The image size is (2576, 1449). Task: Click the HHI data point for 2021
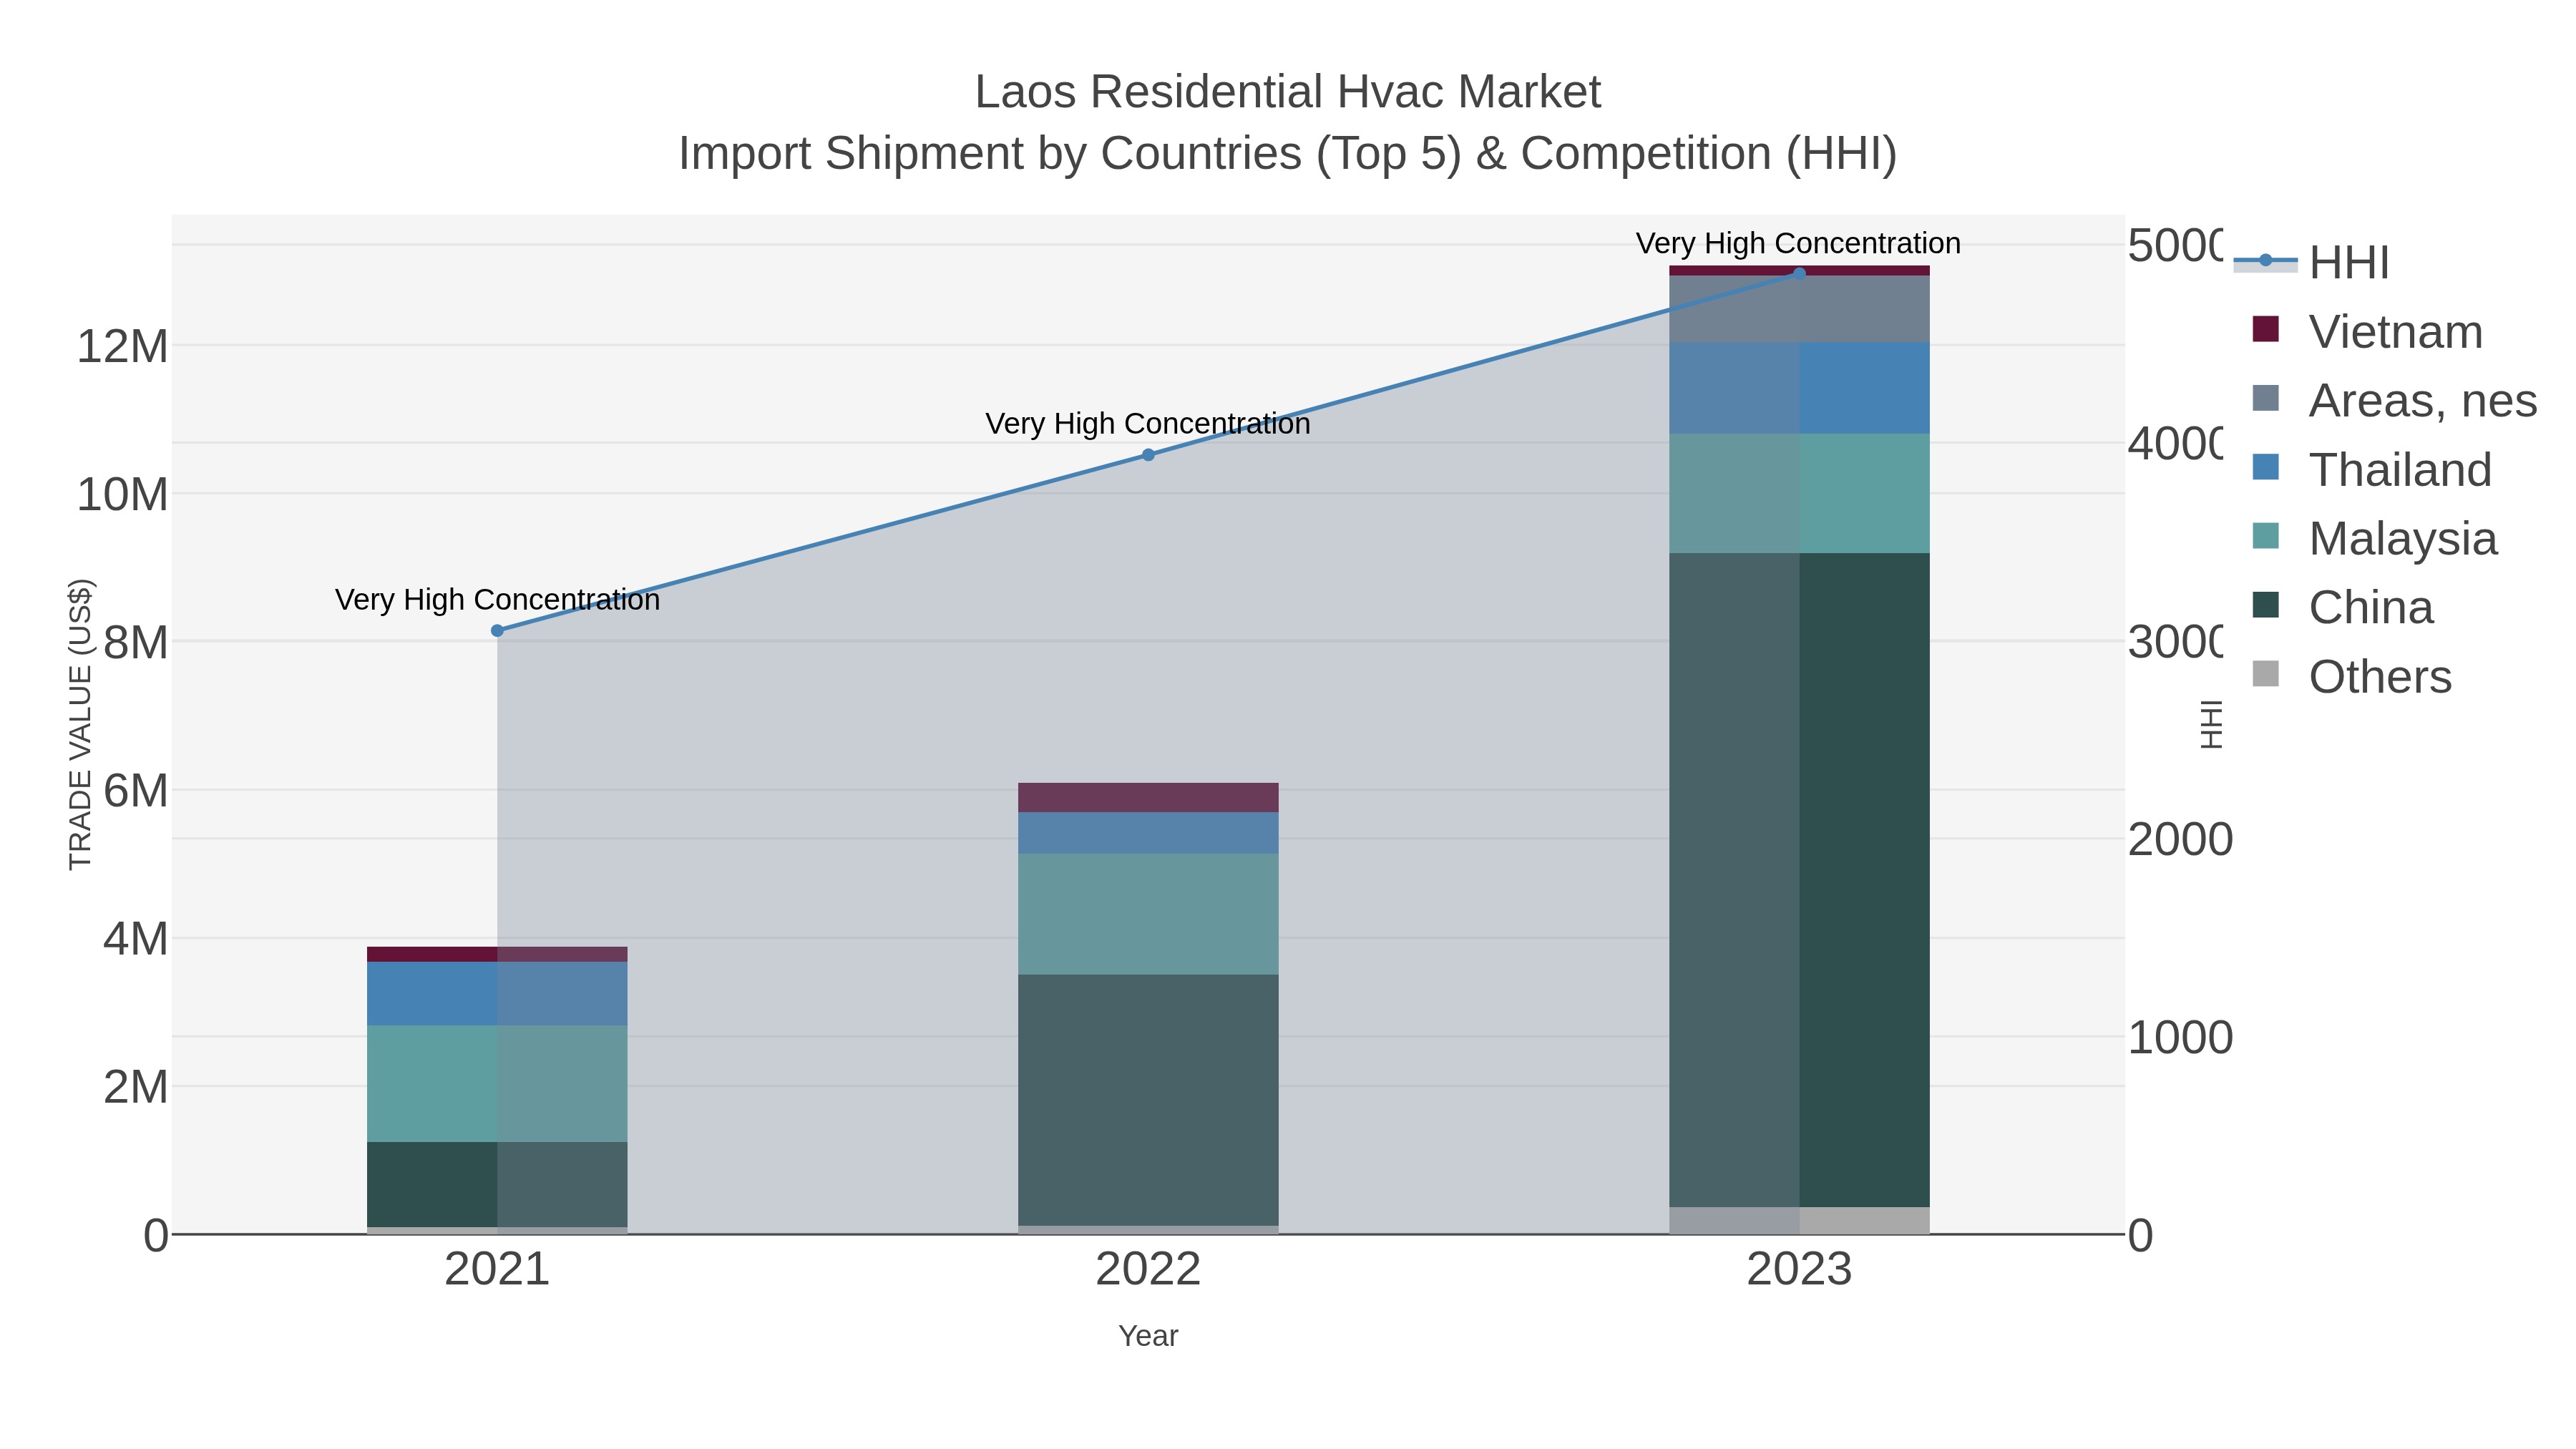click(x=497, y=631)
